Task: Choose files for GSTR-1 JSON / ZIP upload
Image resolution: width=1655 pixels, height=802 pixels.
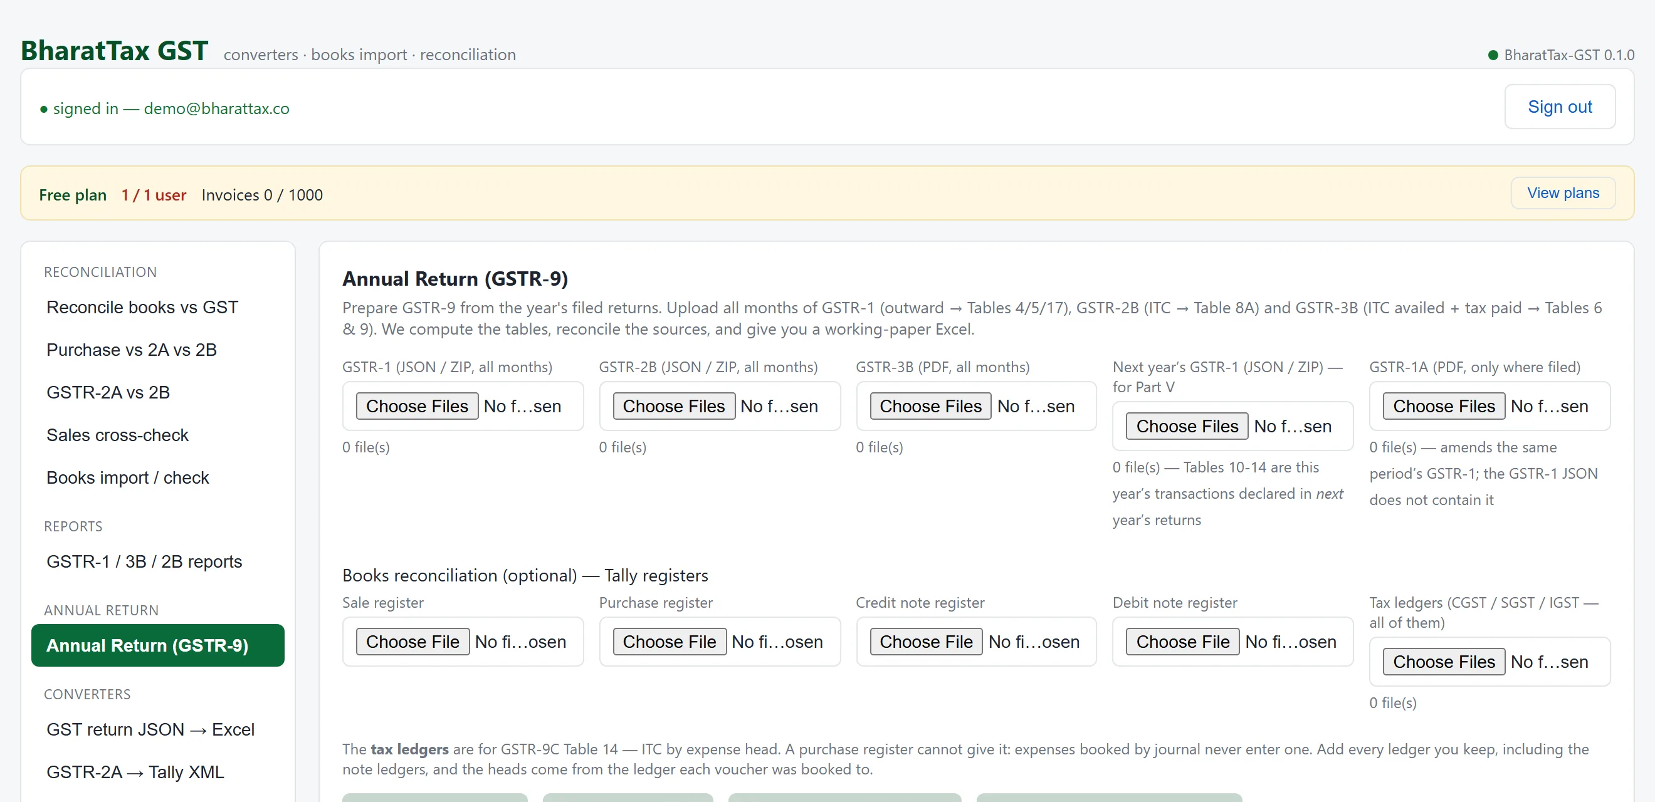Action: (417, 406)
